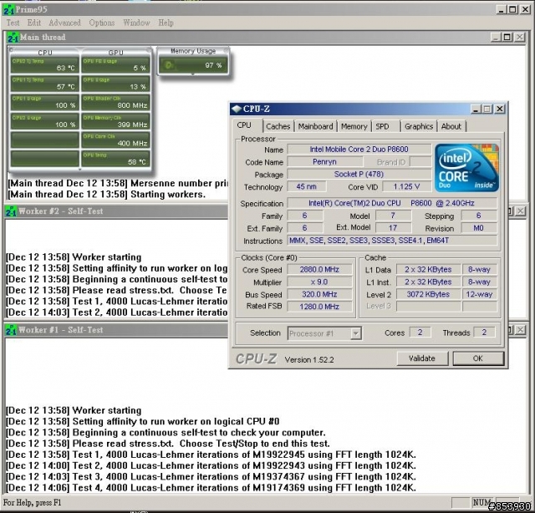Viewport: 535px width, 513px height.
Task: Open the Test menu in Prime95
Action: click(13, 23)
